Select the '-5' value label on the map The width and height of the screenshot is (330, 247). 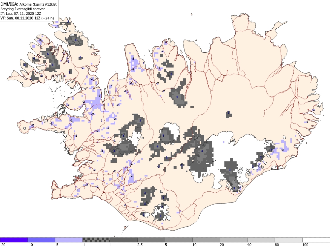coord(132,59)
